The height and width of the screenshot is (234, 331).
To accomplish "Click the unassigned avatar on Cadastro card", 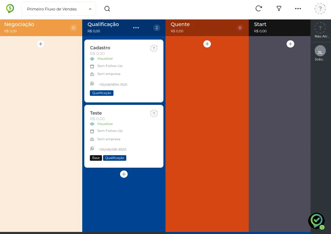I will 154,48.
